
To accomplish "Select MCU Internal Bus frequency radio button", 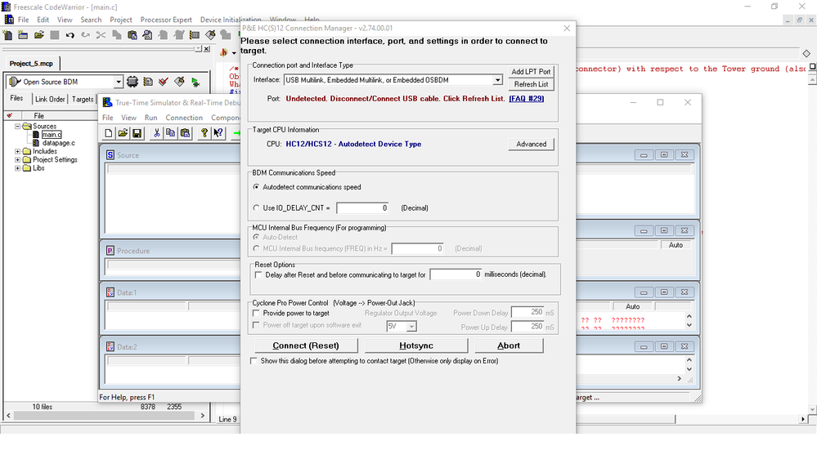I will click(x=256, y=249).
